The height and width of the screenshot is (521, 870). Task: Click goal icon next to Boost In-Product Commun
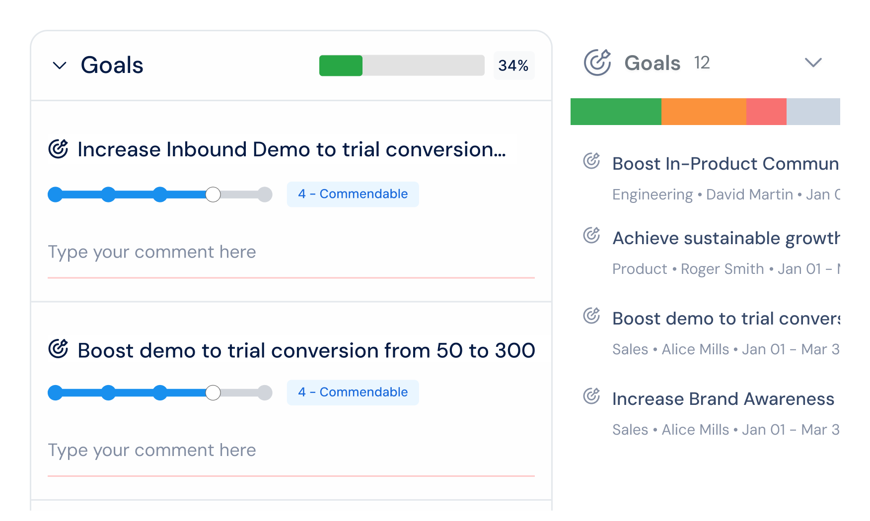(591, 161)
